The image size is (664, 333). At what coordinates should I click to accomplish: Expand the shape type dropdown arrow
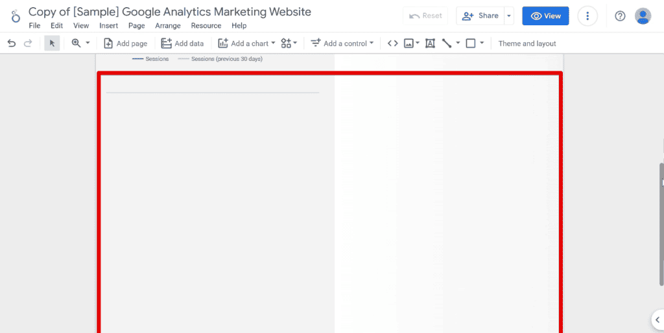(x=482, y=43)
